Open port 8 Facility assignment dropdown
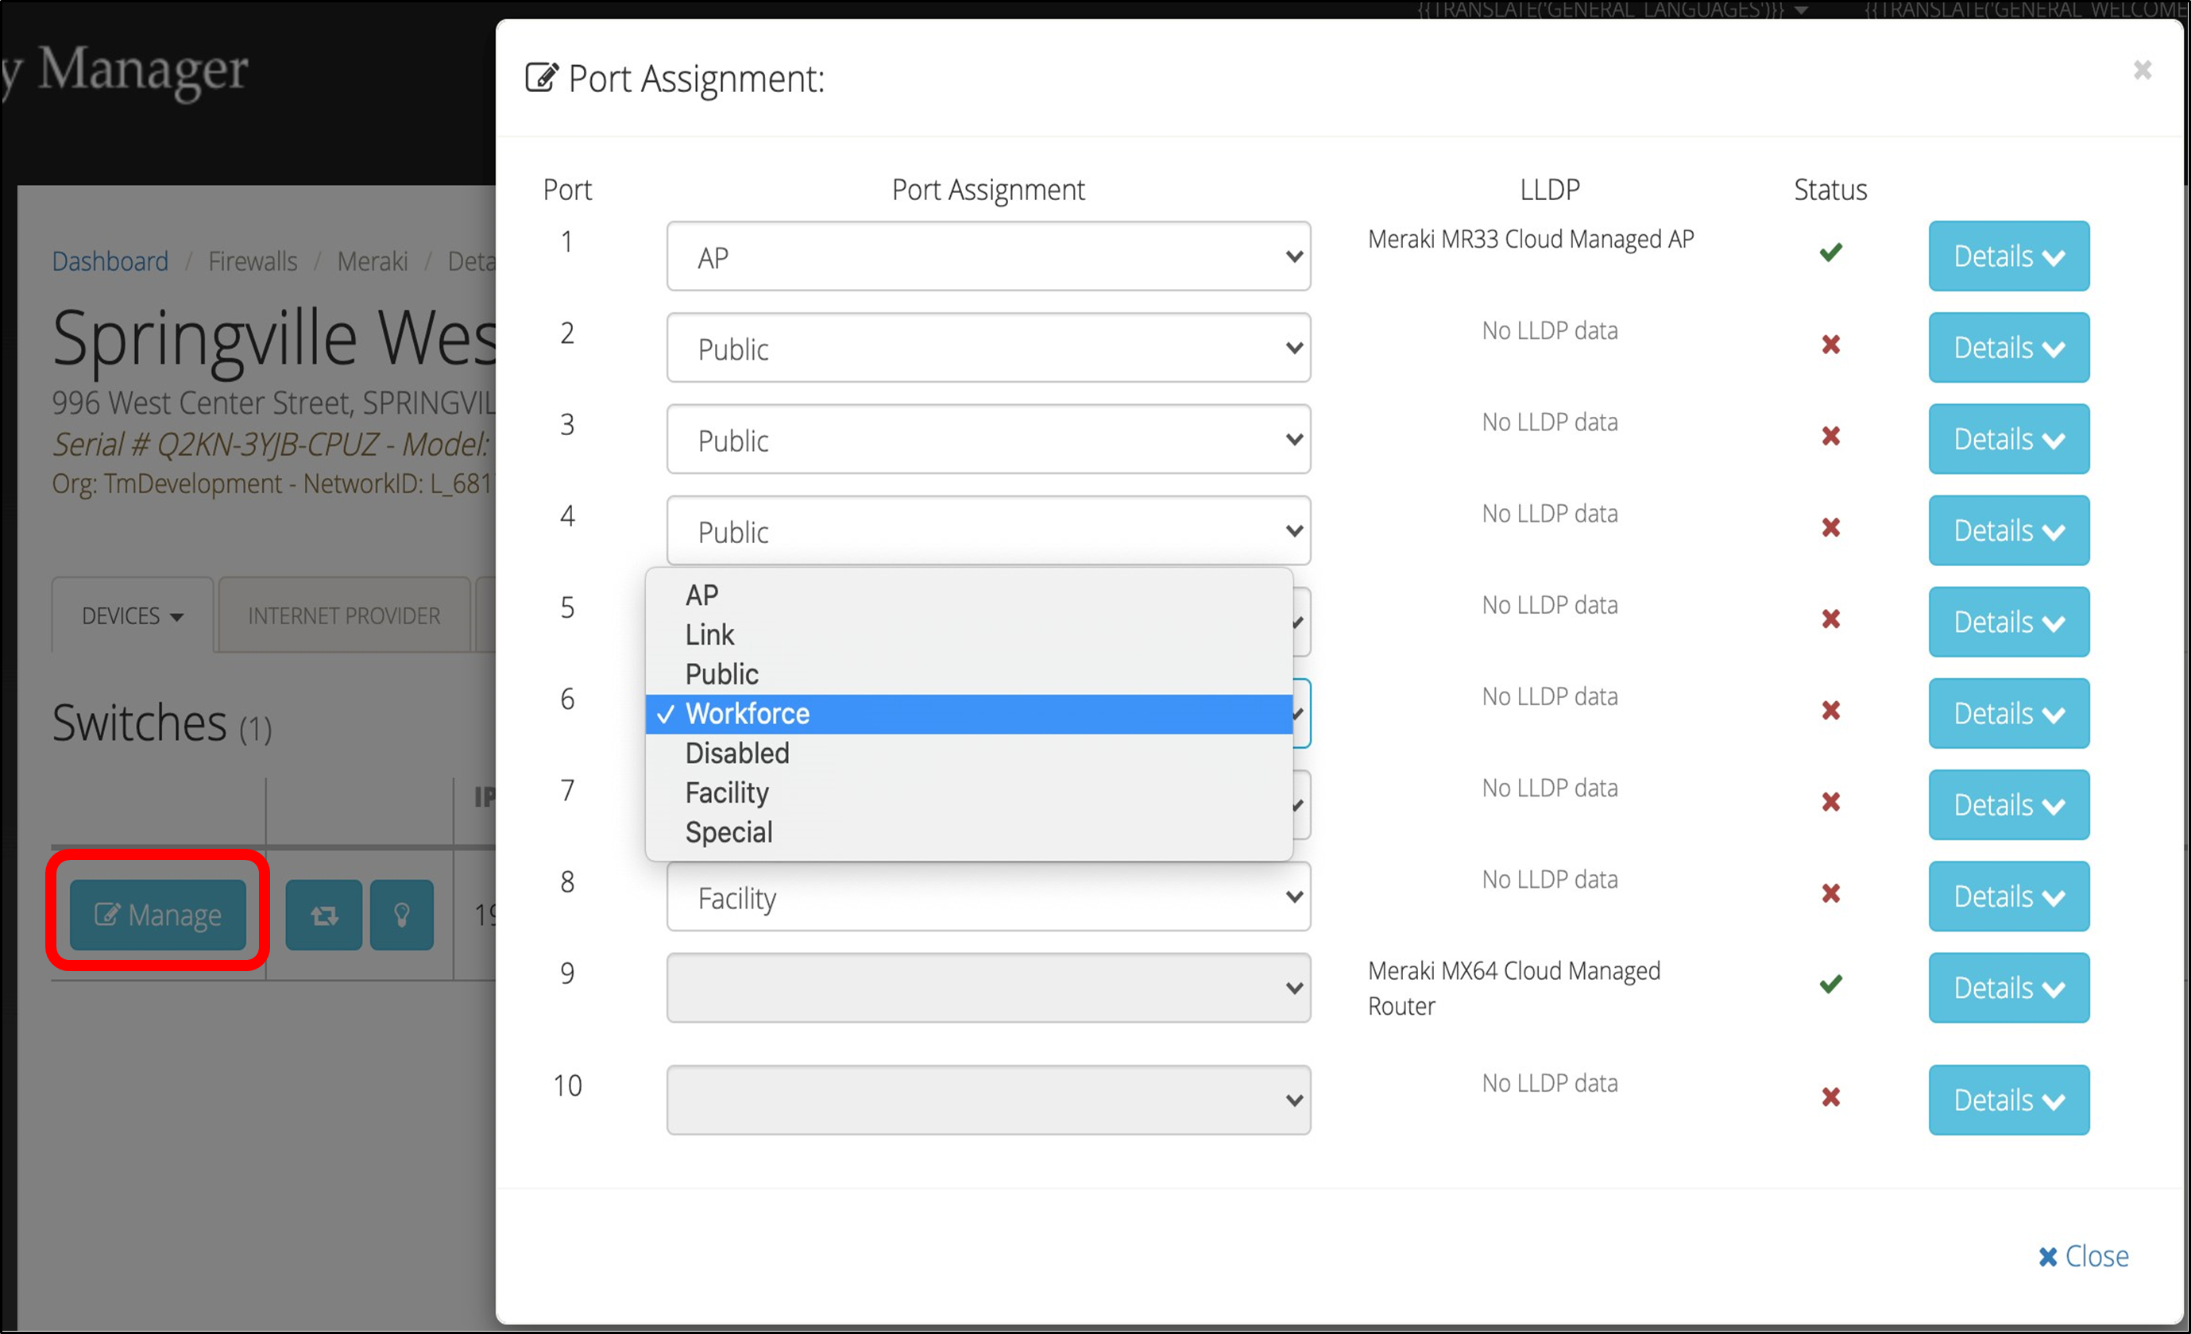The height and width of the screenshot is (1334, 2191). tap(988, 896)
